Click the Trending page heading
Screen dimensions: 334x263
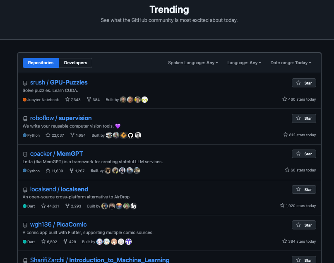pyautogui.click(x=169, y=10)
